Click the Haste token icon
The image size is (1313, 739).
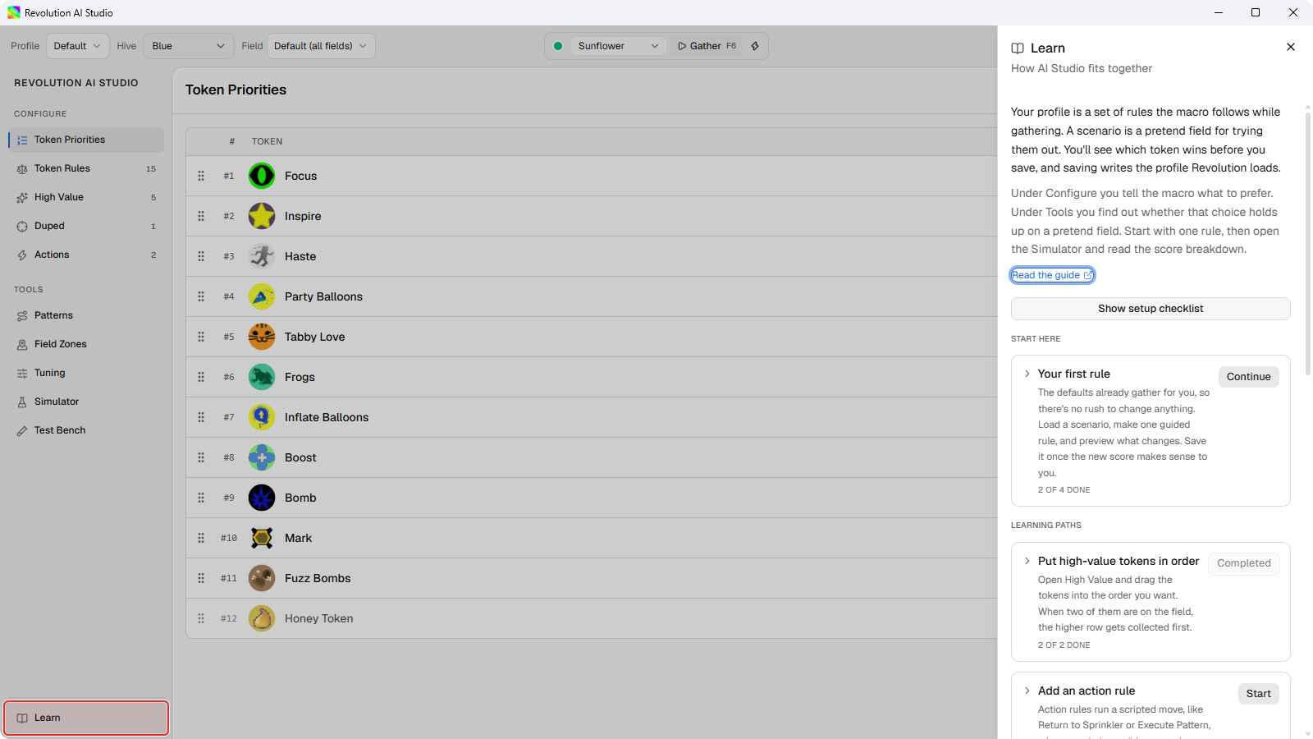point(262,256)
